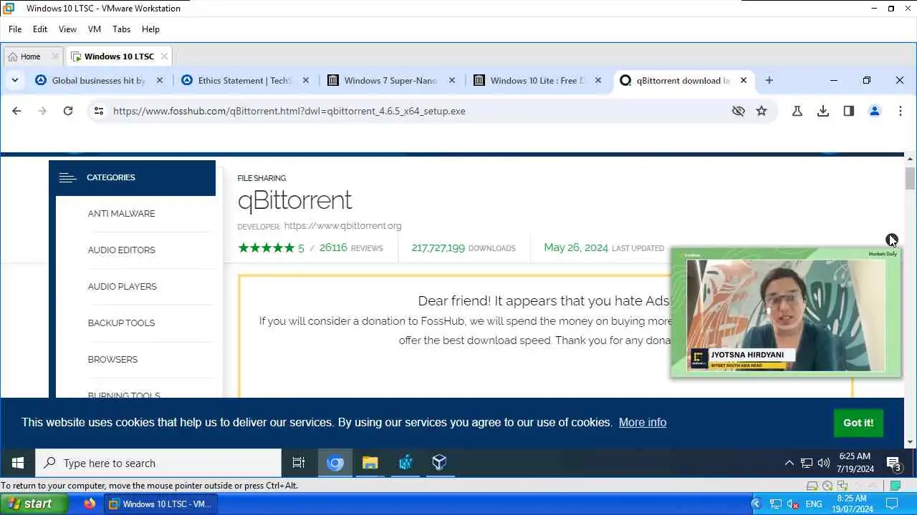Close the qBittorrent download tab
The width and height of the screenshot is (917, 515).
pyautogui.click(x=744, y=81)
